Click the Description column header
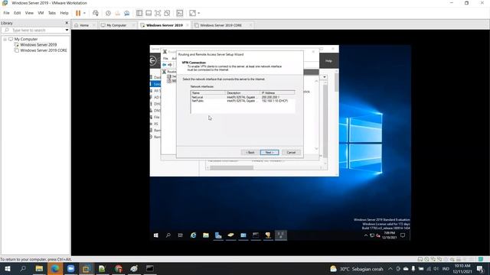The image size is (490, 275). click(x=243, y=93)
